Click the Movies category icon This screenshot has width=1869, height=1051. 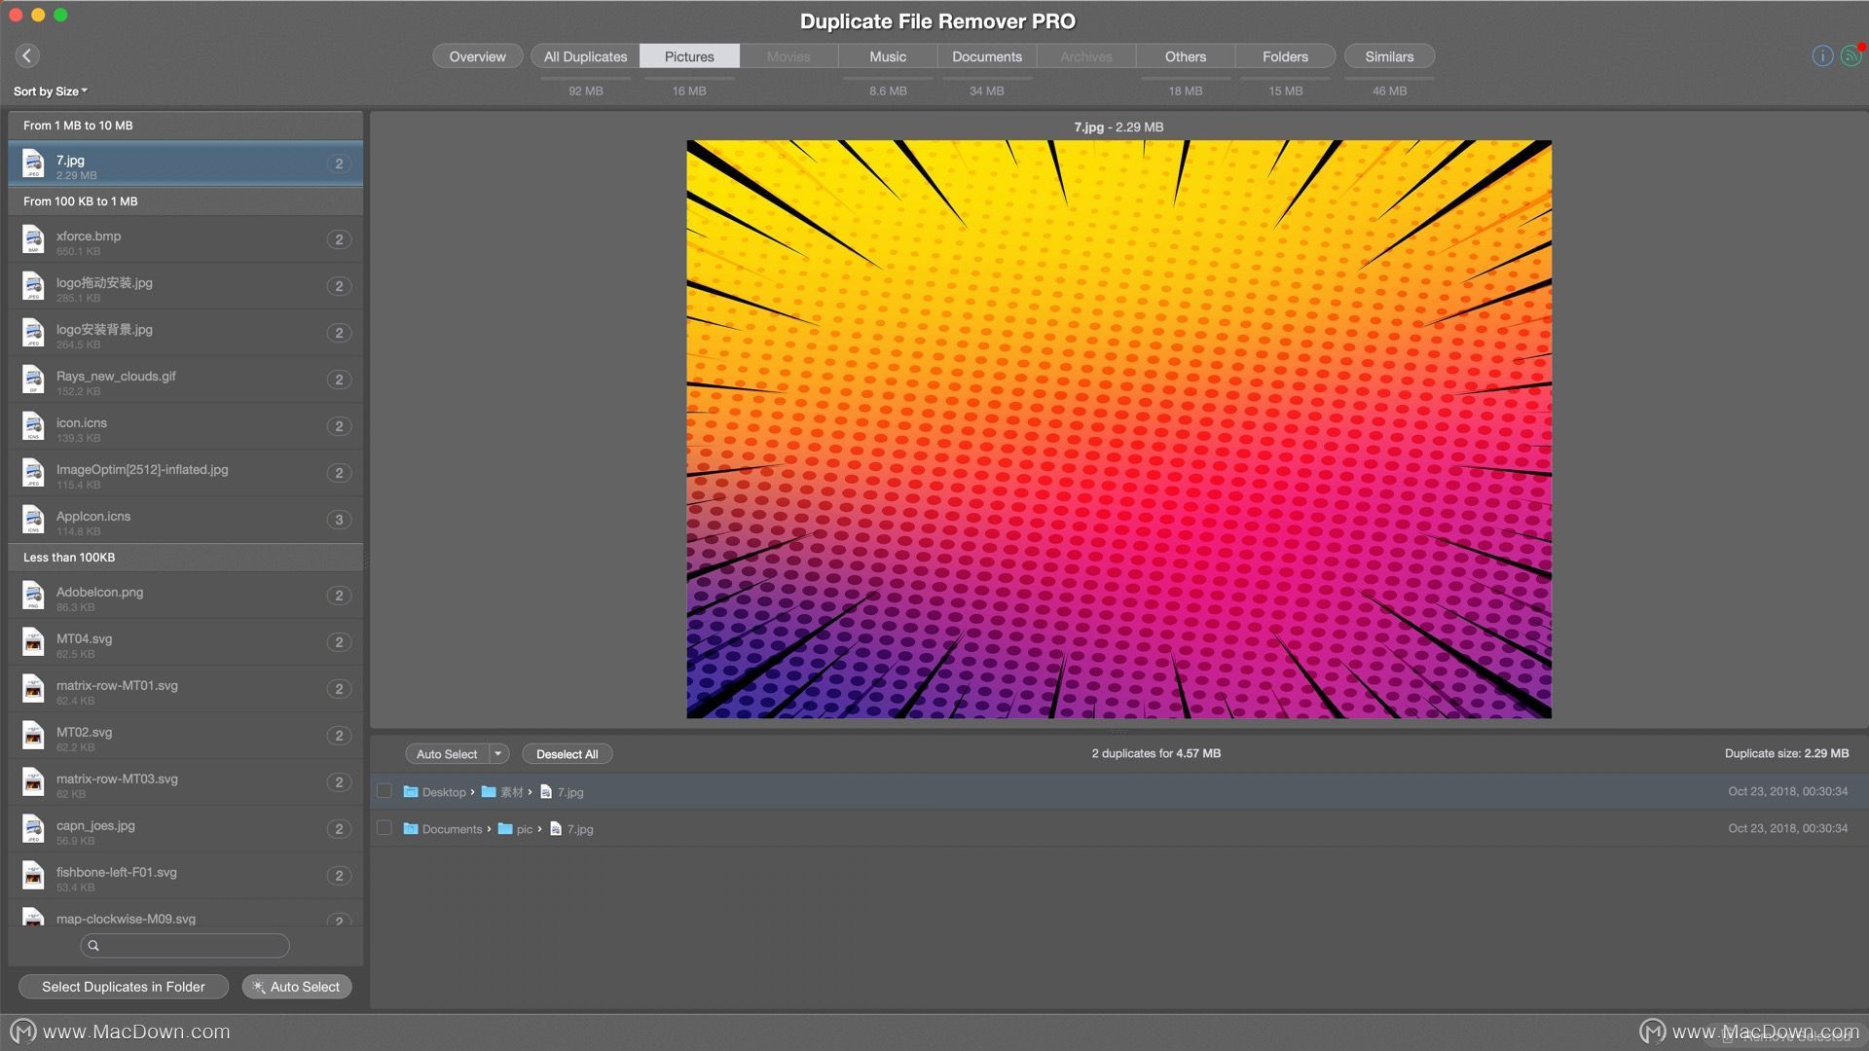[788, 56]
